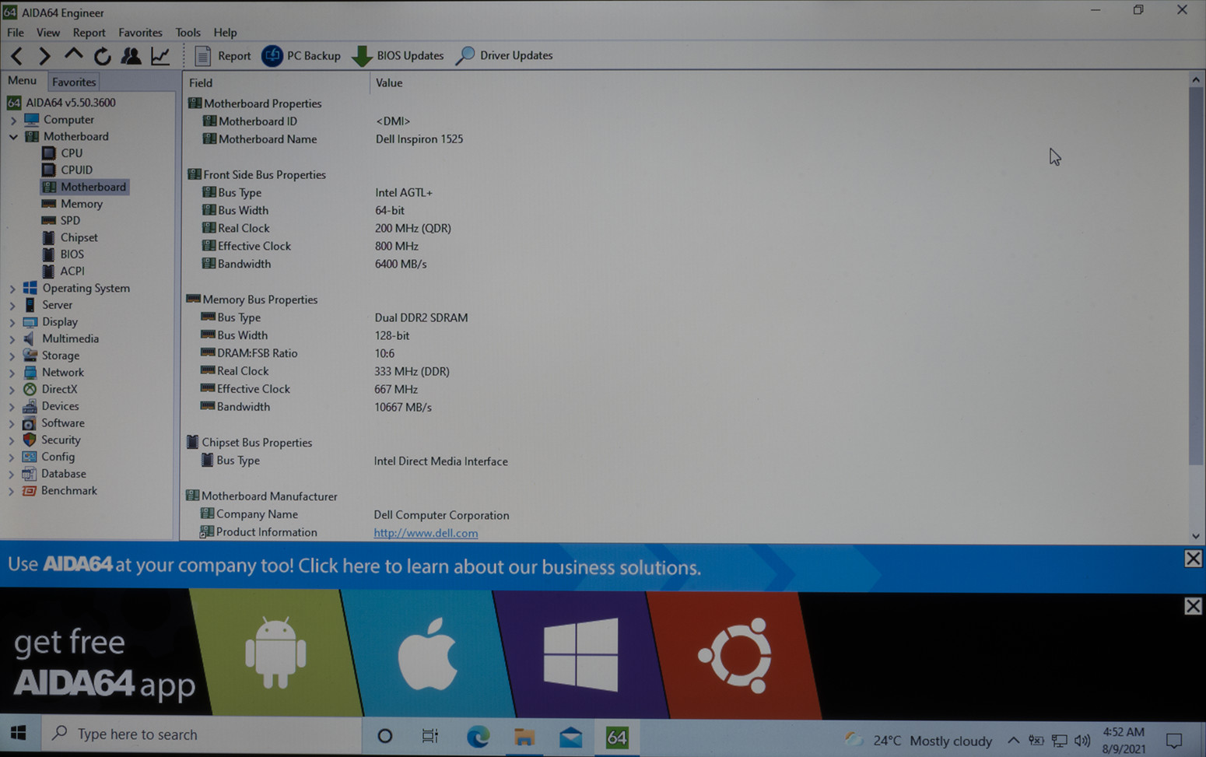
Task: Dismiss the AIDA64 business solutions banner
Action: [x=1193, y=558]
